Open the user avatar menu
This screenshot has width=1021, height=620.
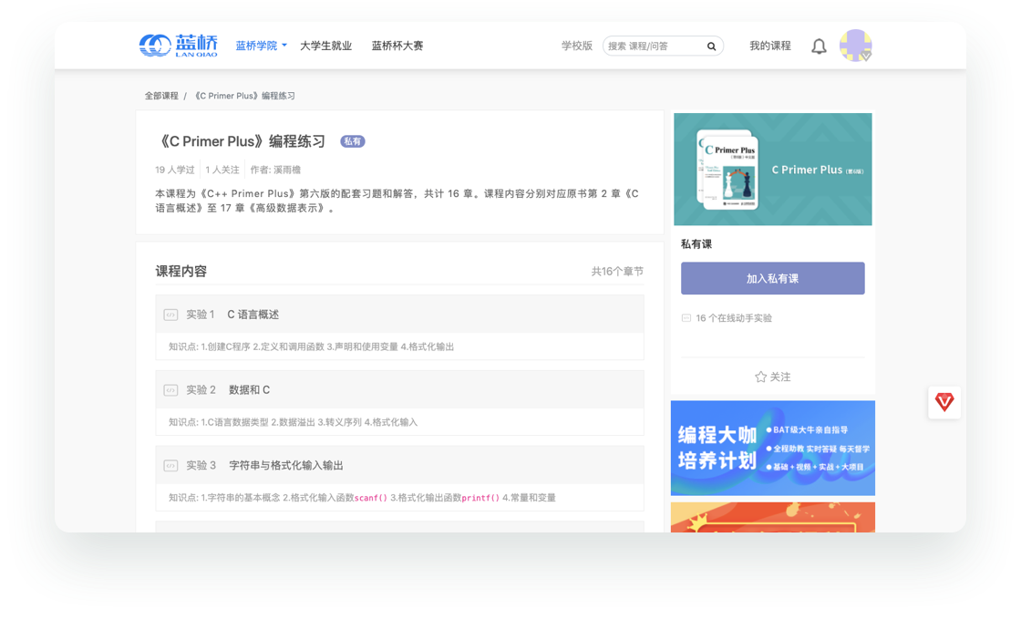coord(856,46)
